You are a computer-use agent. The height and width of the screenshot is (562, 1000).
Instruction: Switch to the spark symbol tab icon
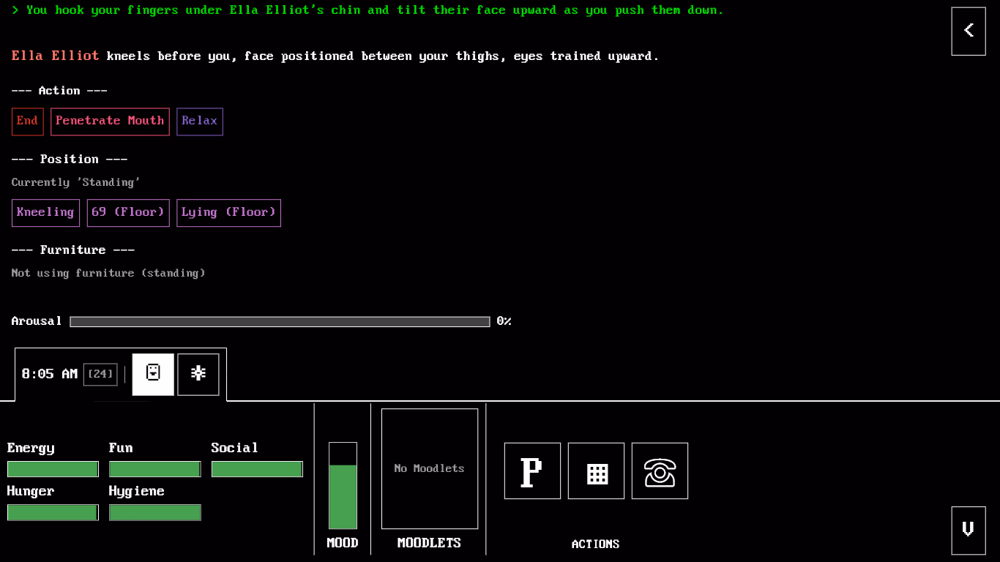(x=198, y=374)
